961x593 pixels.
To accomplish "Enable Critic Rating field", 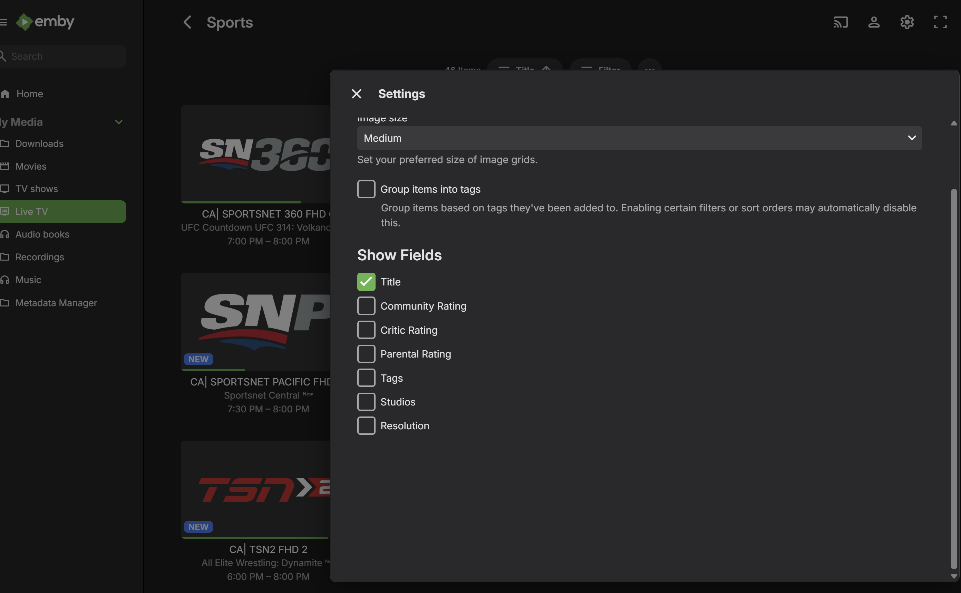I will pos(366,330).
